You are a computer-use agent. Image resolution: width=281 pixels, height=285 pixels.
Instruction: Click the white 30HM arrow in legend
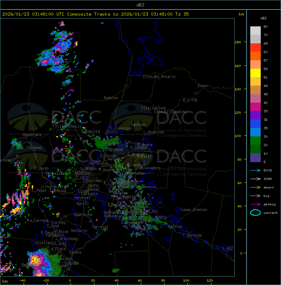255,179
